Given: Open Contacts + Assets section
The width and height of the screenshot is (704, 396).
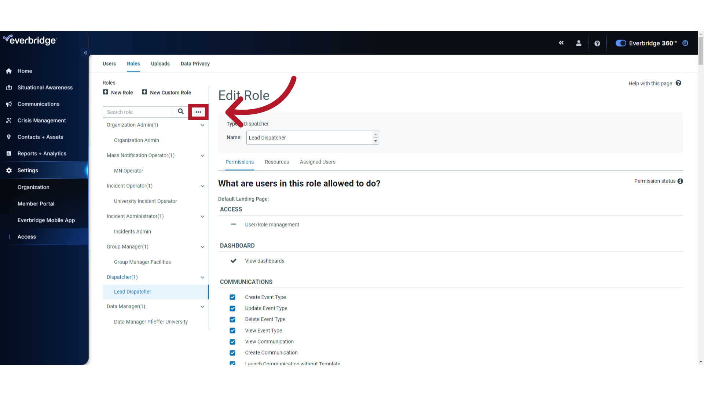Looking at the screenshot, I should 40,137.
